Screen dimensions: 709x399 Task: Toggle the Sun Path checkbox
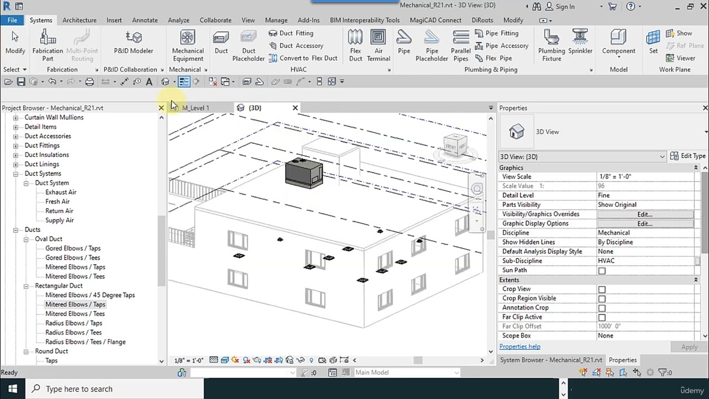(602, 270)
